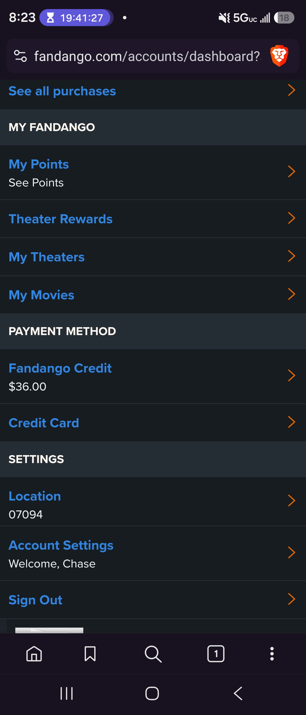Open the tab switcher showing 1 tab
Screen dimensions: 306x715
(216, 654)
